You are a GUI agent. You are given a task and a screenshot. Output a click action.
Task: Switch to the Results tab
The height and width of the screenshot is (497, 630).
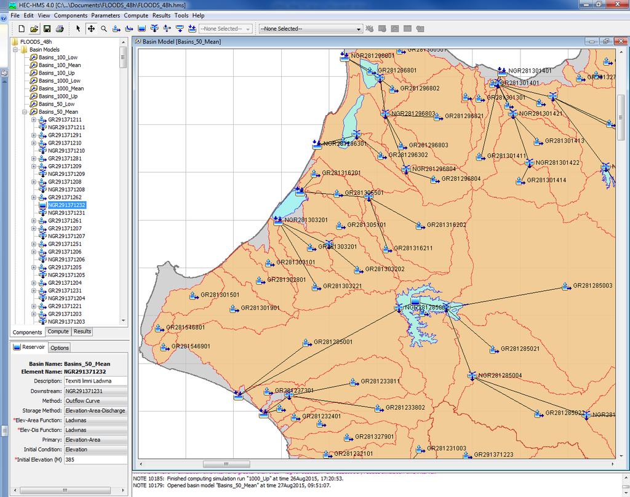(x=82, y=332)
